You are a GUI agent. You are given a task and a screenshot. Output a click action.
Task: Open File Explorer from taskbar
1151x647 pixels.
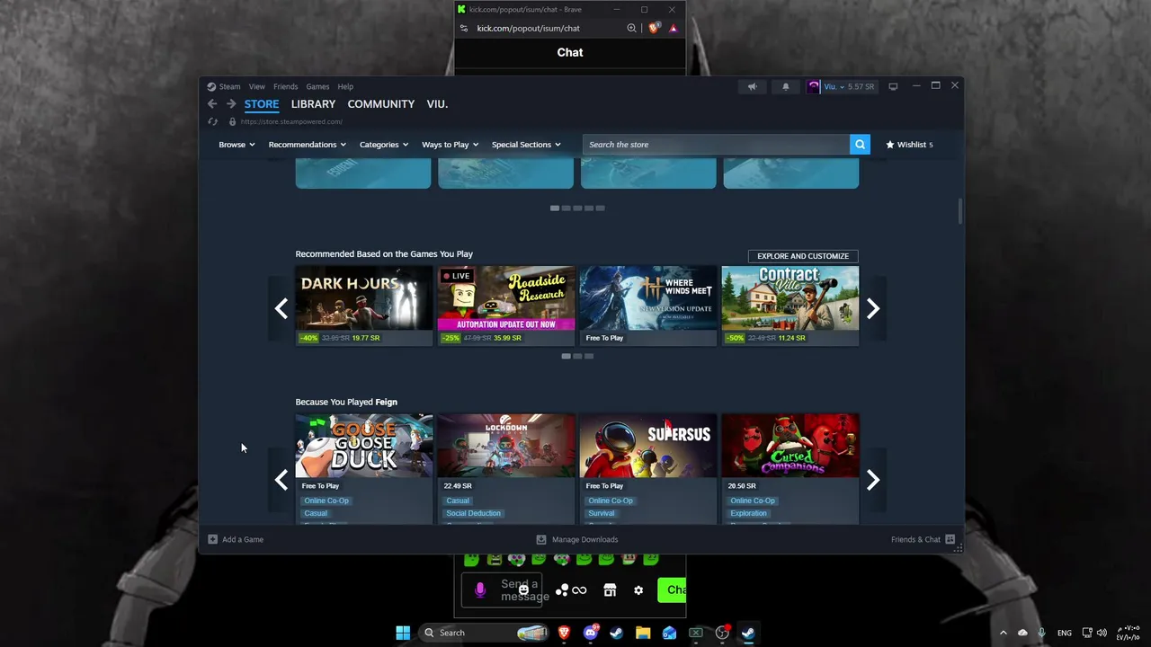643,633
